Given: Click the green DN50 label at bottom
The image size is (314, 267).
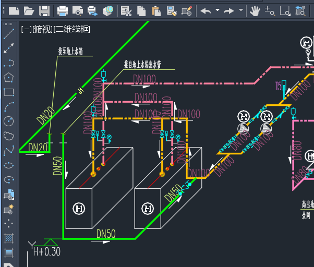Looking at the screenshot, I should tap(105, 234).
